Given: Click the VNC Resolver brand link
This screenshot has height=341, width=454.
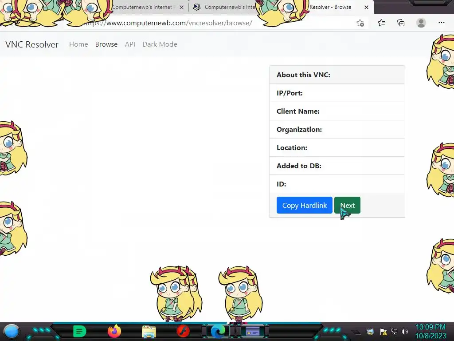Looking at the screenshot, I should 32,44.
